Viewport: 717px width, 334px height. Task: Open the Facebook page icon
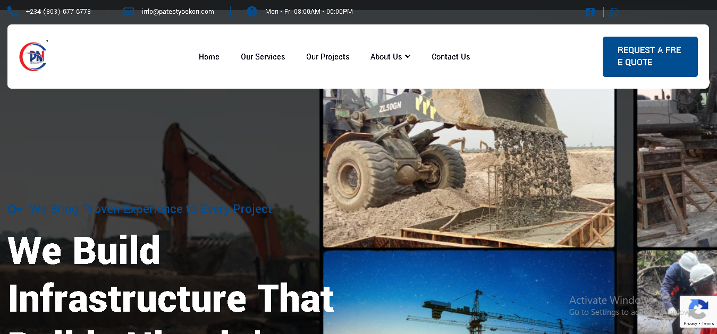(x=590, y=12)
